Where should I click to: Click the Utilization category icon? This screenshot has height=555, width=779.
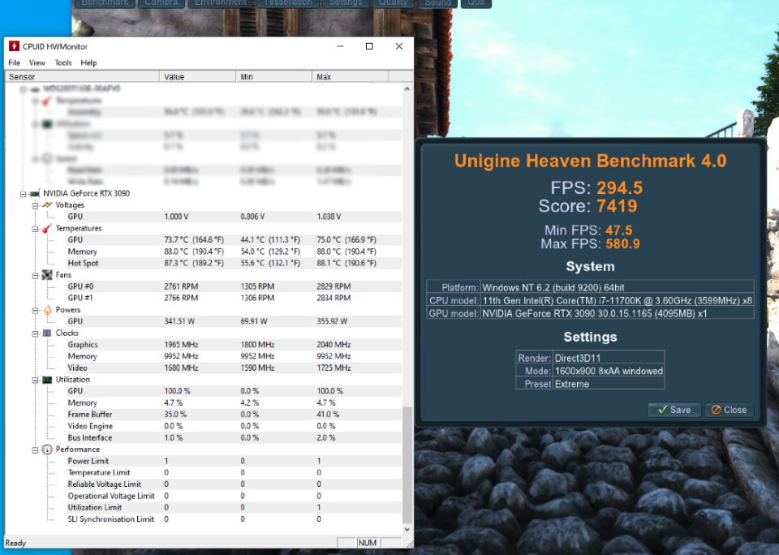click(47, 380)
